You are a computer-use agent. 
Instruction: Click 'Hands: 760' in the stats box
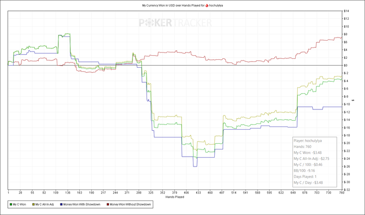click(x=302, y=147)
